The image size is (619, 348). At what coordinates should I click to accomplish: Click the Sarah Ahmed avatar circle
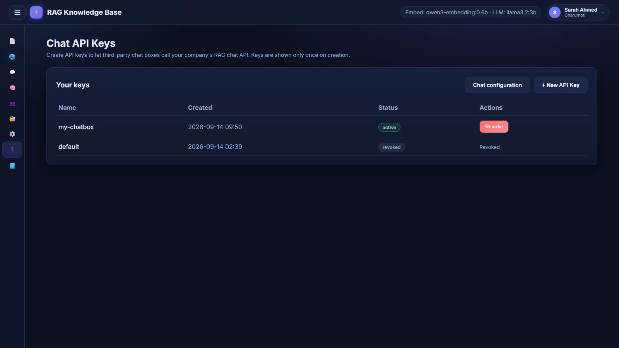(555, 12)
